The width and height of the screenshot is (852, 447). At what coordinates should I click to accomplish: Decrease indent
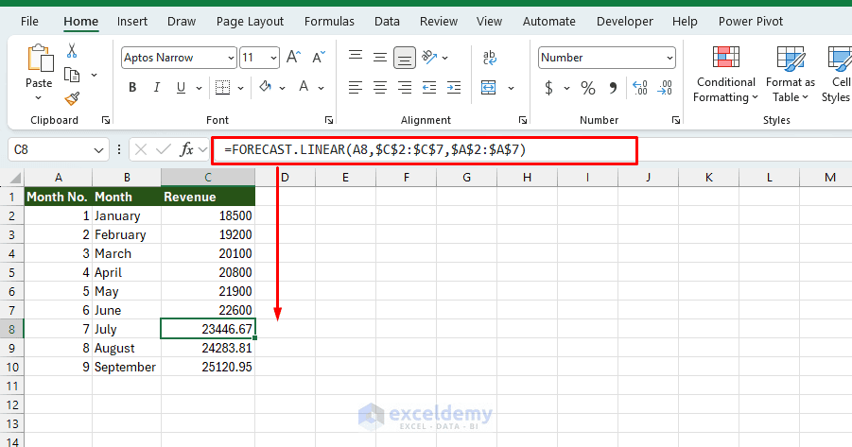[x=429, y=88]
